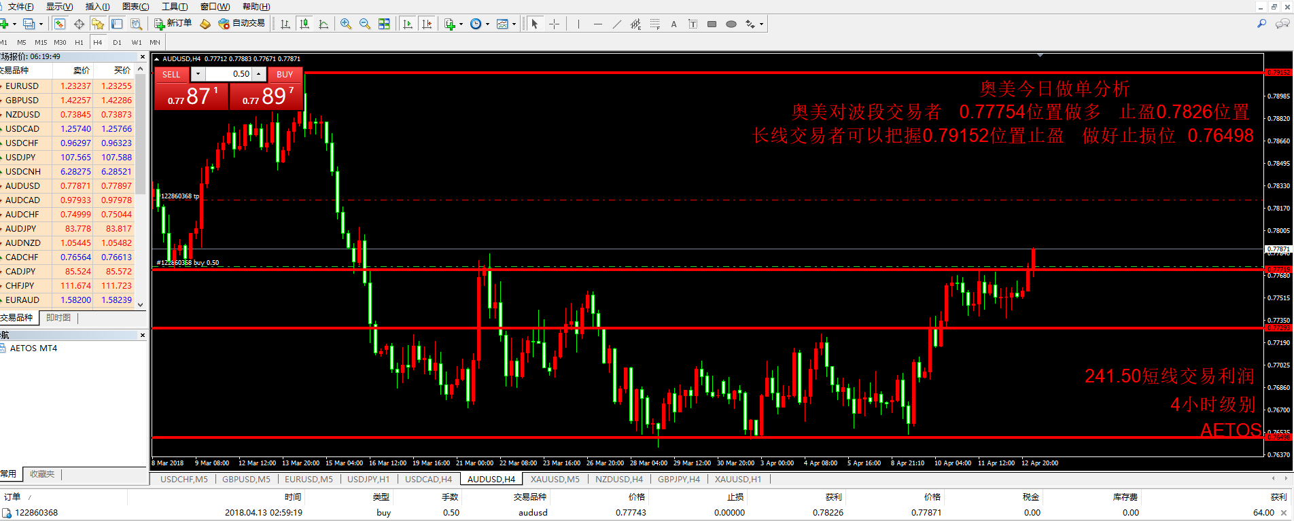This screenshot has height=521, width=1294.
Task: Open the 插入(I) menu
Action: point(97,6)
